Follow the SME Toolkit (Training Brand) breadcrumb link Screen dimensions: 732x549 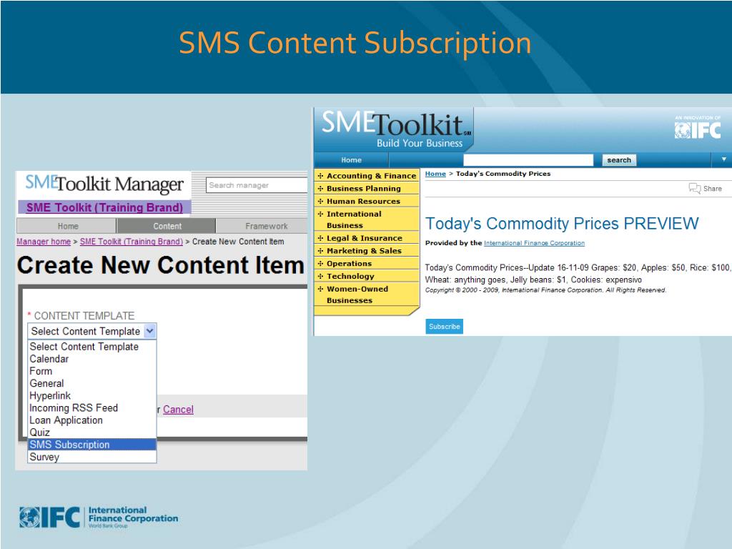click(132, 242)
